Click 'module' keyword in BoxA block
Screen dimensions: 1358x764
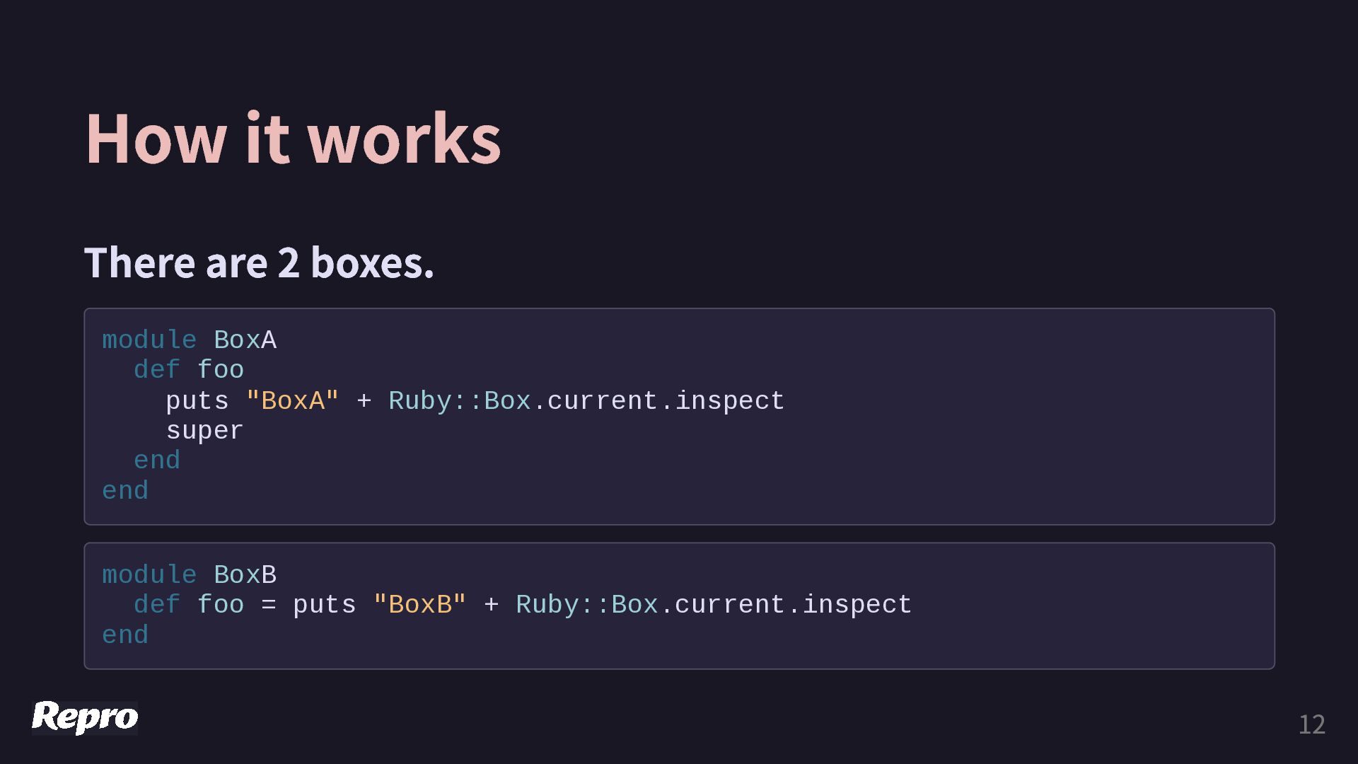(x=149, y=340)
